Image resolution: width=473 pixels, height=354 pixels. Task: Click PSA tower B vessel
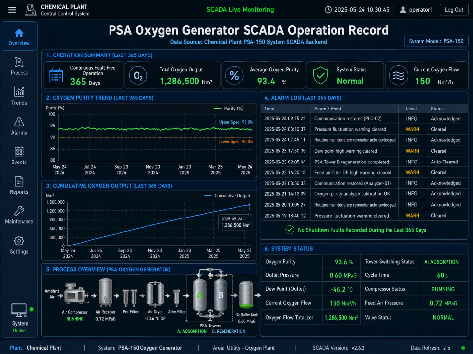(x=221, y=295)
